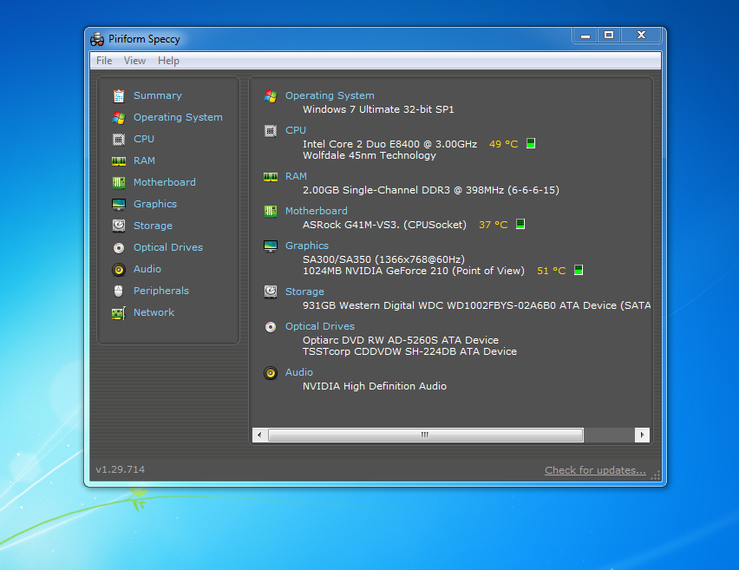Click the CPU temperature green indicator

click(x=531, y=144)
